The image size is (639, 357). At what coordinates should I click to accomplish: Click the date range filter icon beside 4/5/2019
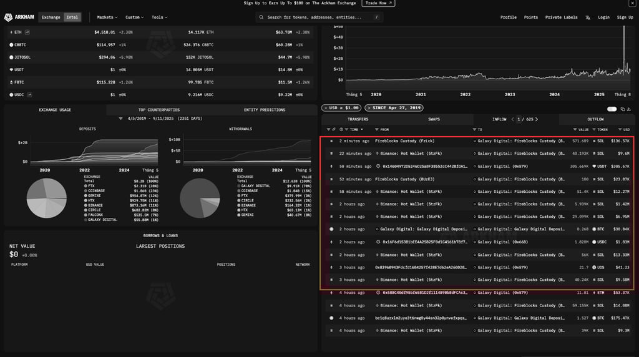point(120,119)
